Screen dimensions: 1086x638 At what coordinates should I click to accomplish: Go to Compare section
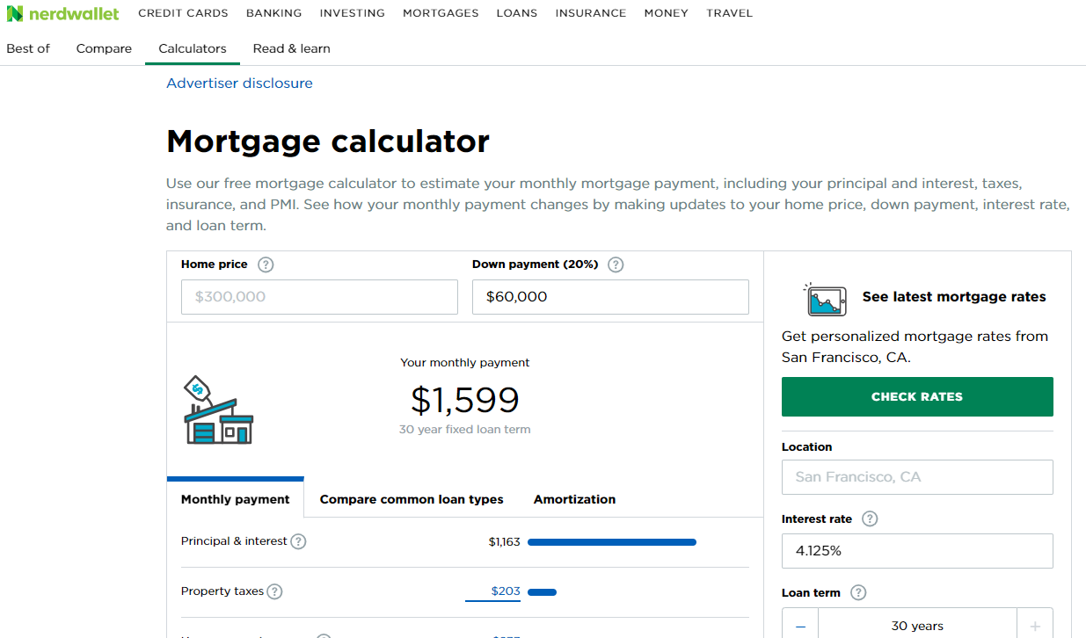(104, 48)
